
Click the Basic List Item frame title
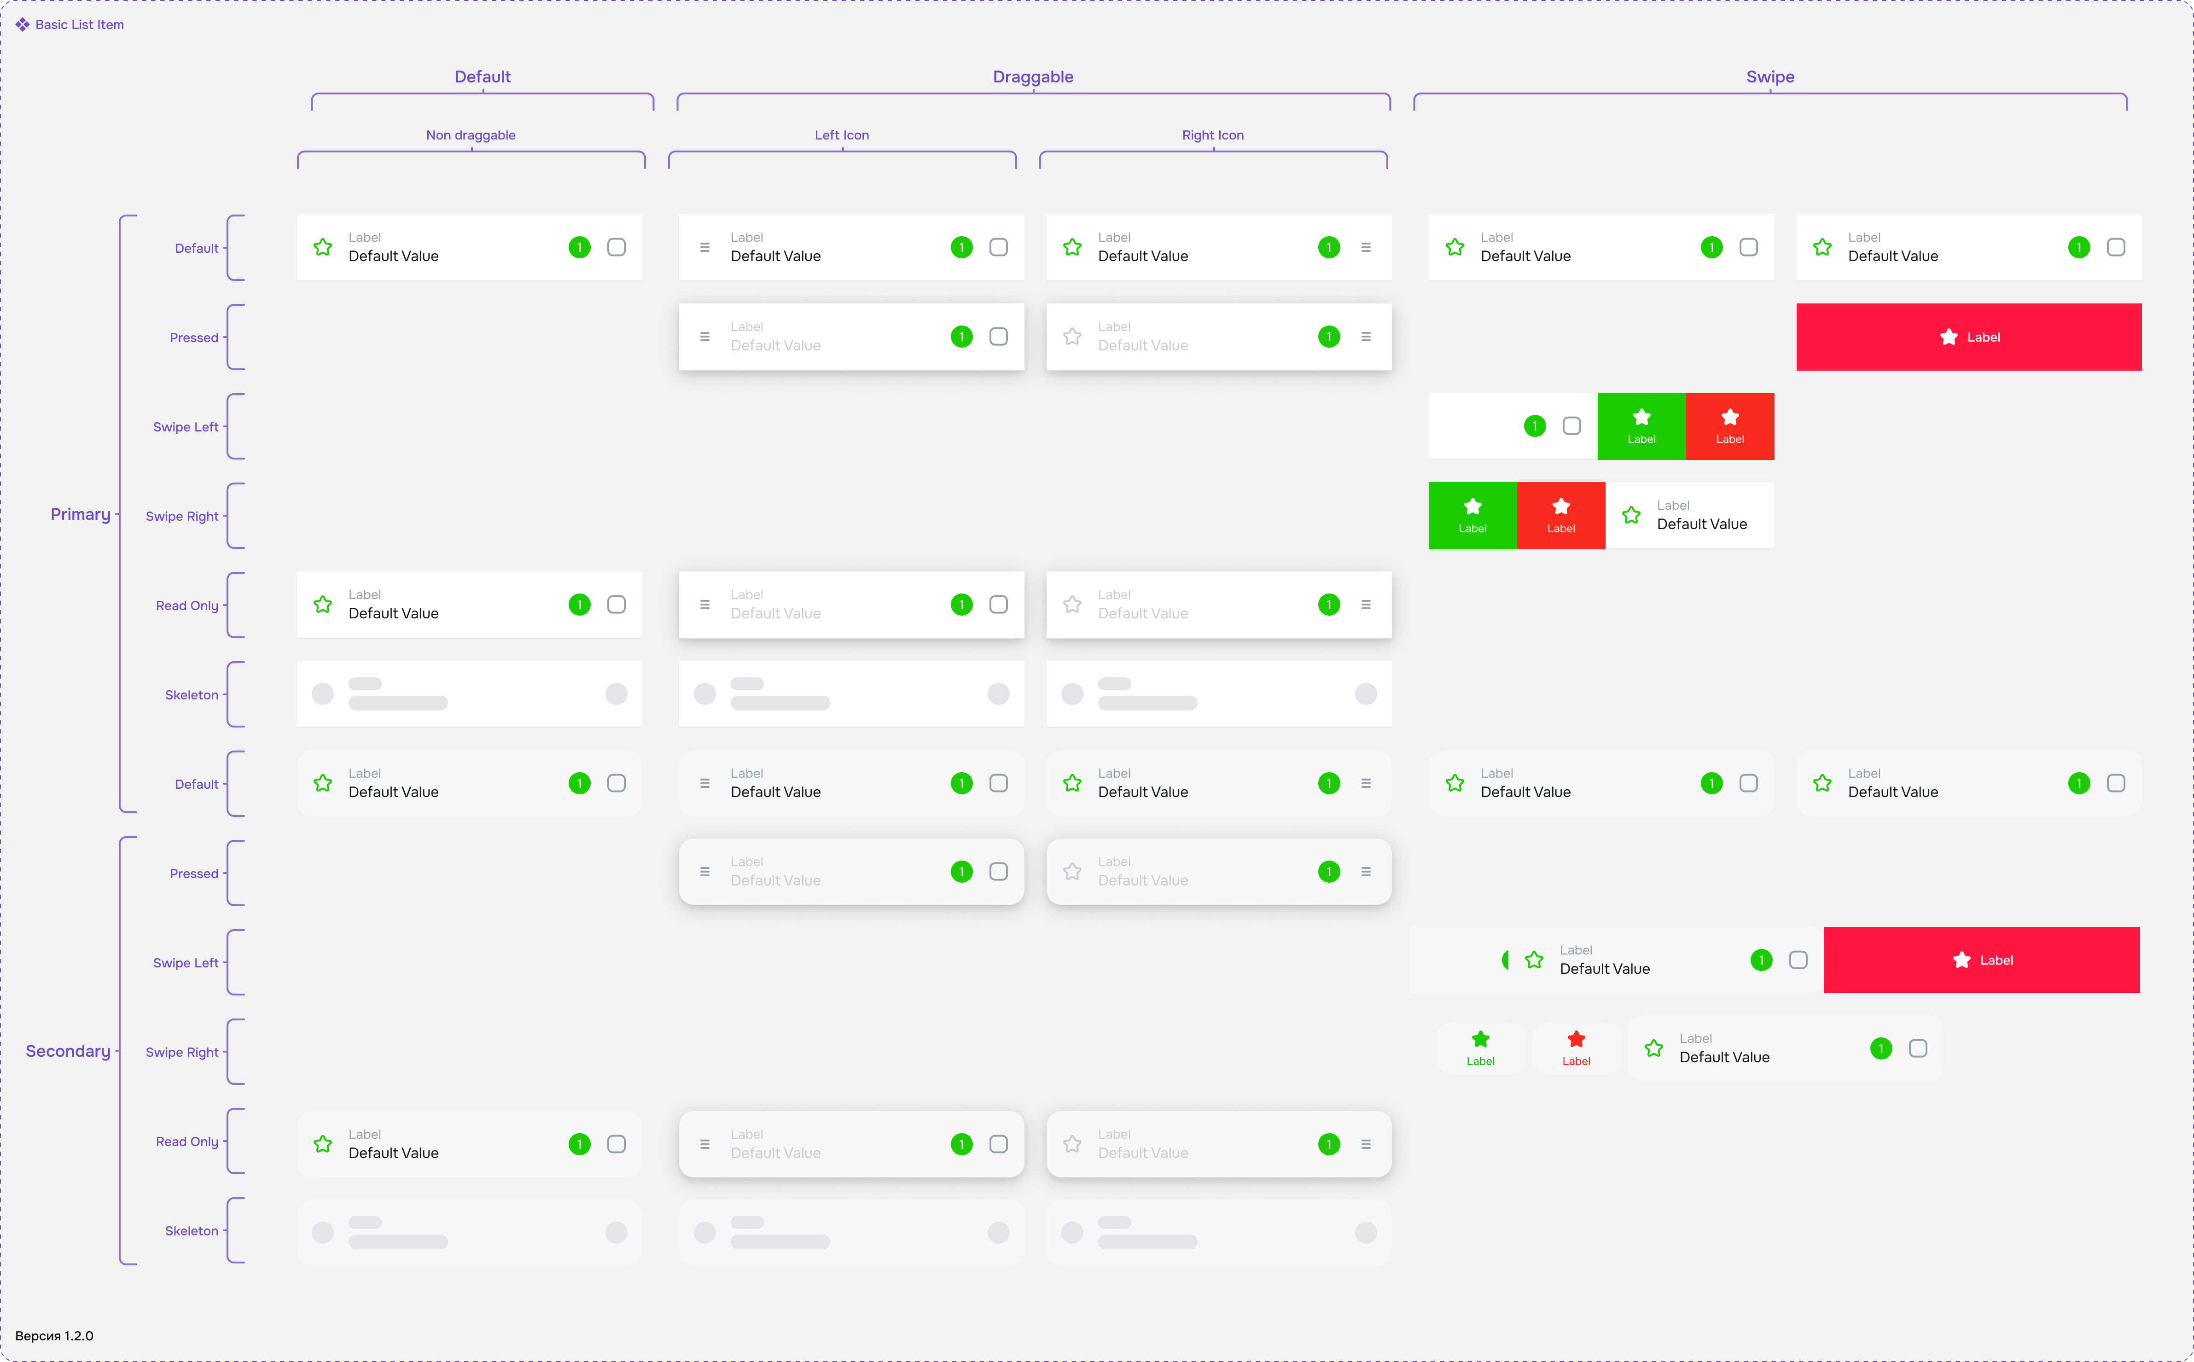coord(79,24)
